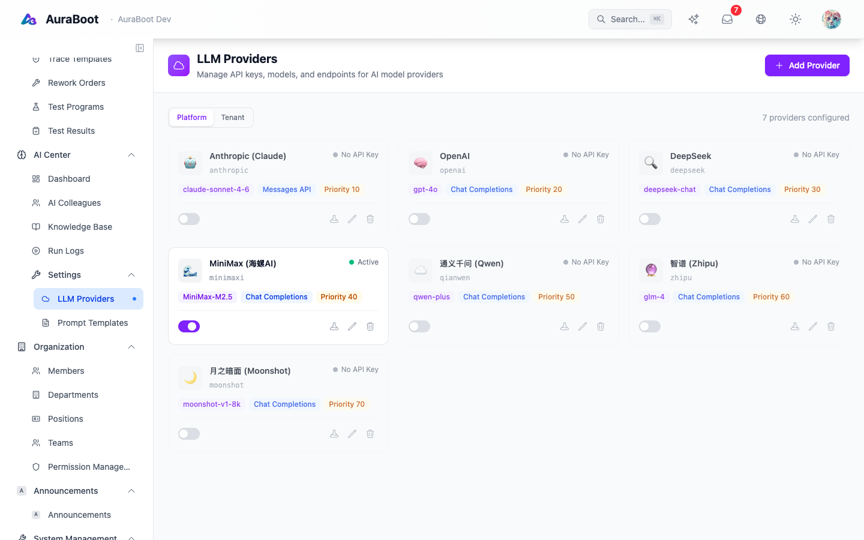The height and width of the screenshot is (540, 864).
Task: Enable the Qwen provider toggle
Action: point(419,326)
